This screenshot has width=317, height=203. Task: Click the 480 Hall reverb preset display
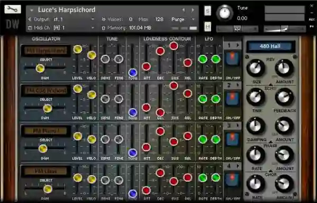click(271, 46)
